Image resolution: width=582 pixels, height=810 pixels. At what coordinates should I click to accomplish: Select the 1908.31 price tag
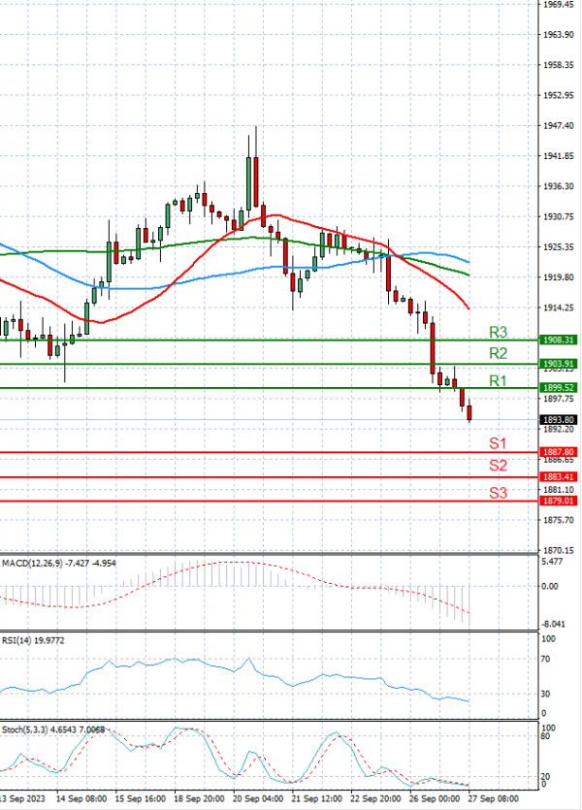point(558,340)
